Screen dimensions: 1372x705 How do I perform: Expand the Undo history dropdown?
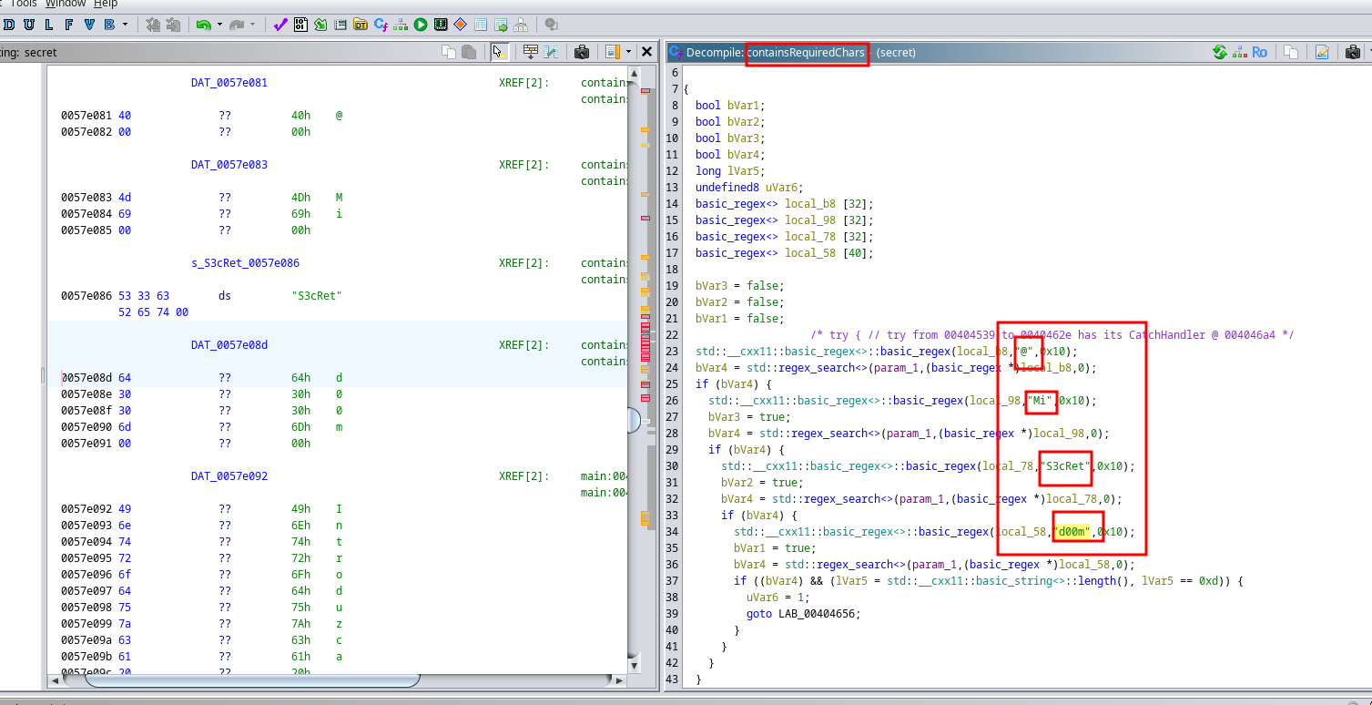point(219,25)
